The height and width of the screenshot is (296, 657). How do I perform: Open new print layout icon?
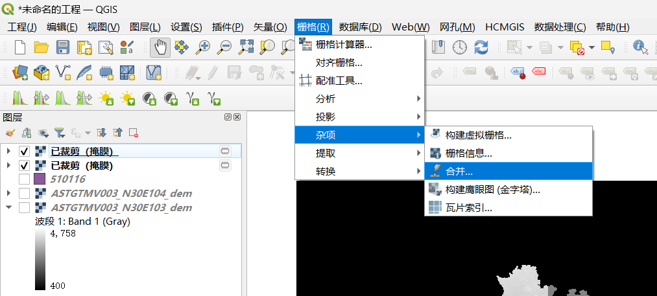84,47
